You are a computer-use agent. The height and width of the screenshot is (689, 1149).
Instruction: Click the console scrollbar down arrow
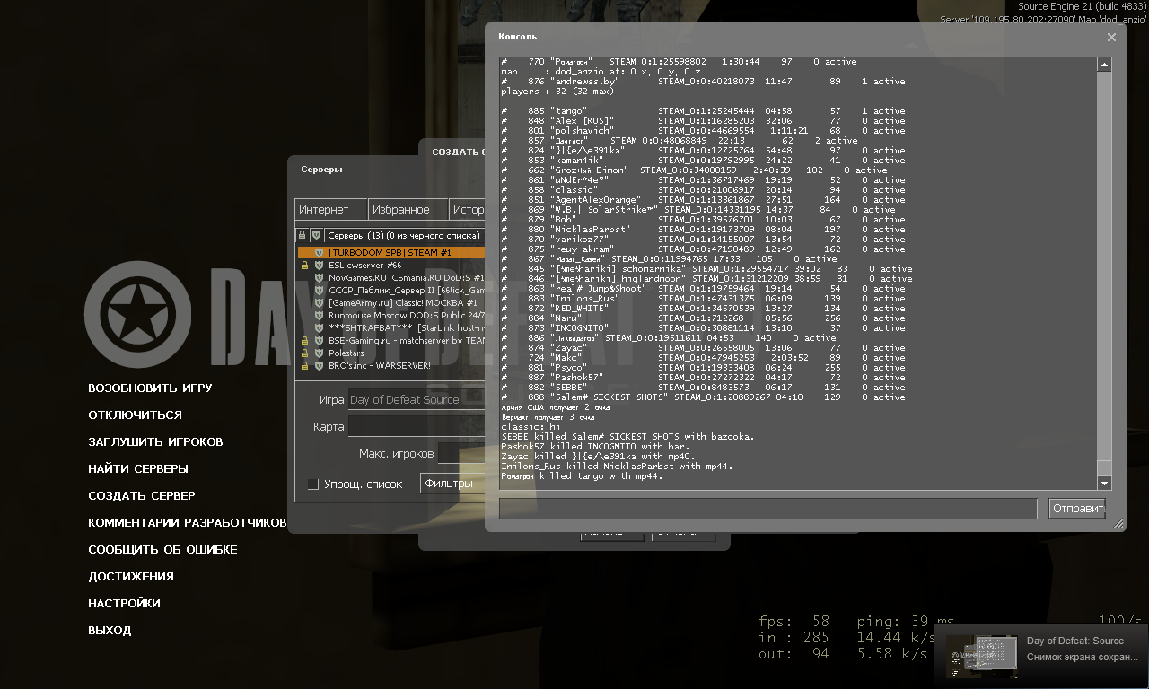(x=1104, y=484)
